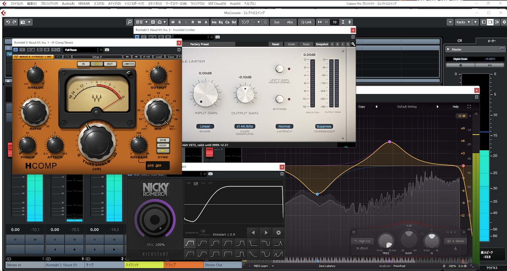Image resolution: width=507 pixels, height=271 pixels.
Task: Step to the next H-Comp setup with the right arrow
Action: (136, 57)
